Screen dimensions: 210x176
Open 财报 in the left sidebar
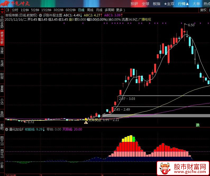pyautogui.click(x=2, y=76)
